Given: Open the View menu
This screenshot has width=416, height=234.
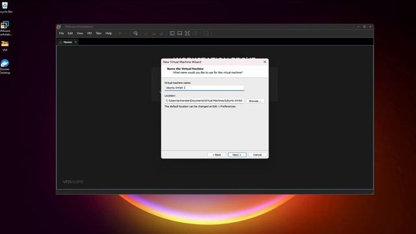Looking at the screenshot, I should coord(80,33).
